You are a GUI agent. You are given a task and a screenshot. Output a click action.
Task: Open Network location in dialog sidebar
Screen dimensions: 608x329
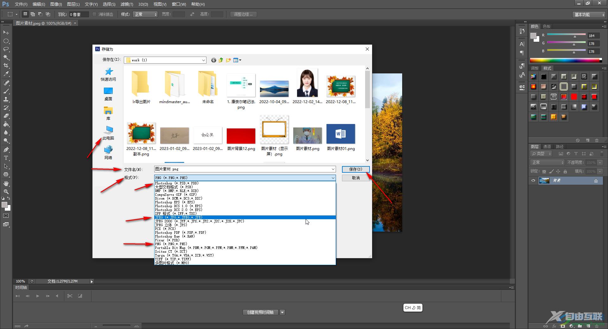tap(108, 152)
